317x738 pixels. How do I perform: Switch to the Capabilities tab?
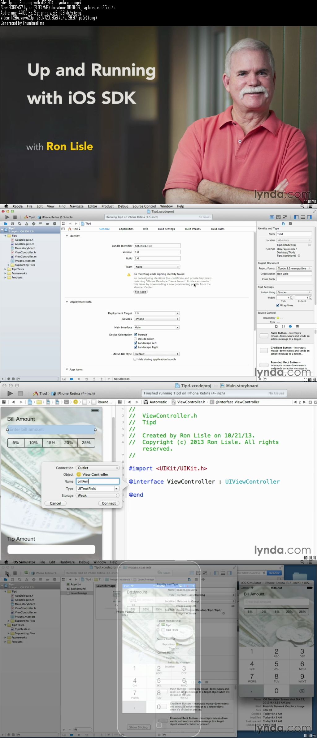(126, 229)
